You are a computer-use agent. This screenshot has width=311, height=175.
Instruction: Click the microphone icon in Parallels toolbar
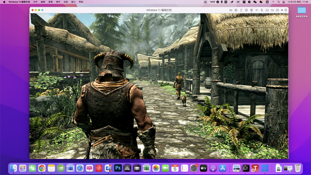click(262, 10)
